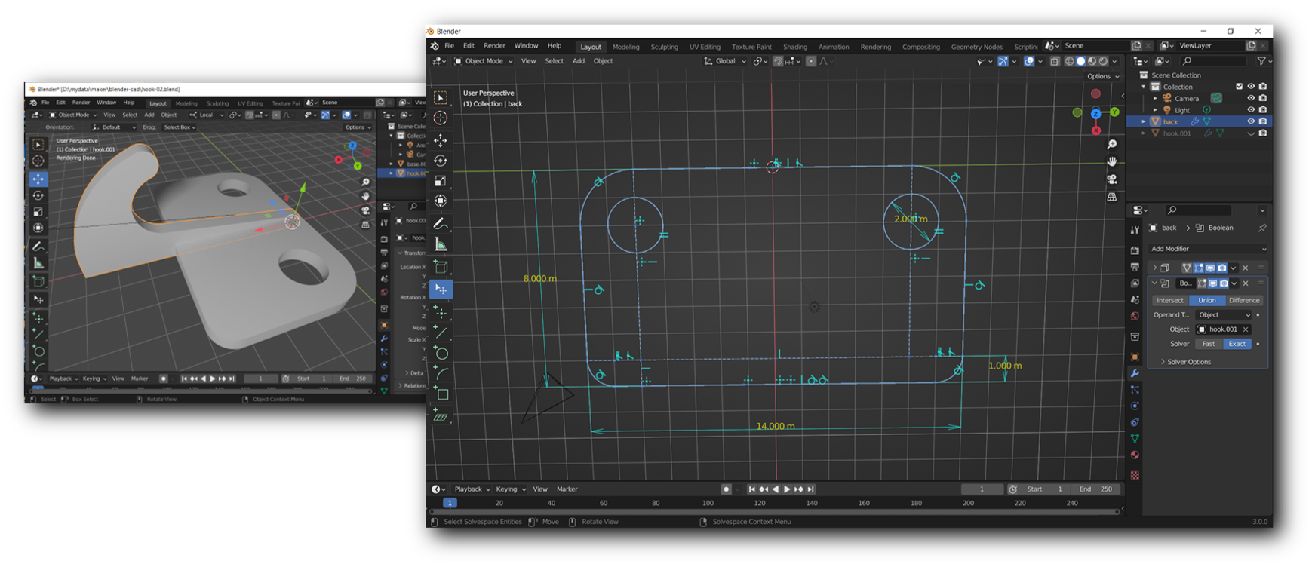Choose the Measure tool in front window

[441, 244]
